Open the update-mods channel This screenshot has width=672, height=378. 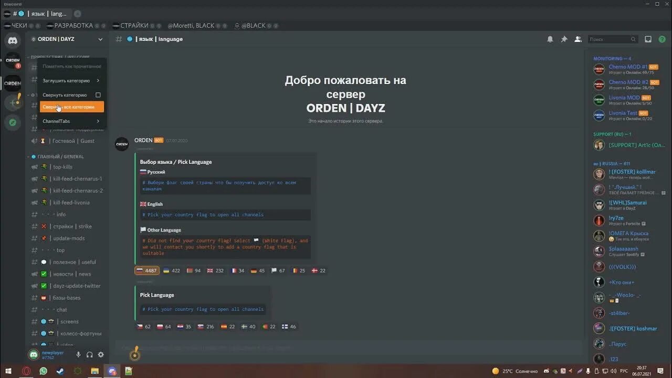pos(68,238)
